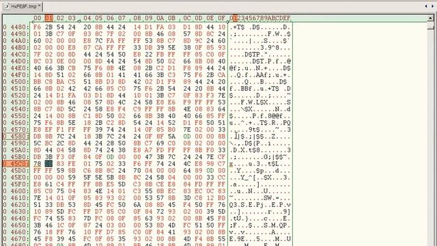Click the highlighted row address 45C0
Screen dimensions: 437x246
pos(16,164)
